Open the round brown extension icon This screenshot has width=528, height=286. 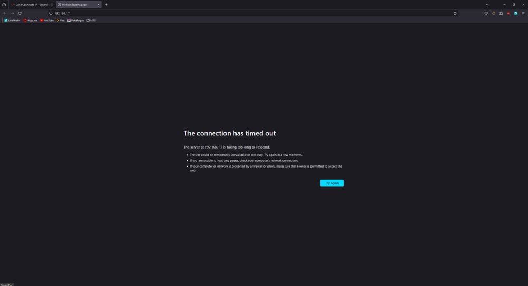tap(493, 13)
